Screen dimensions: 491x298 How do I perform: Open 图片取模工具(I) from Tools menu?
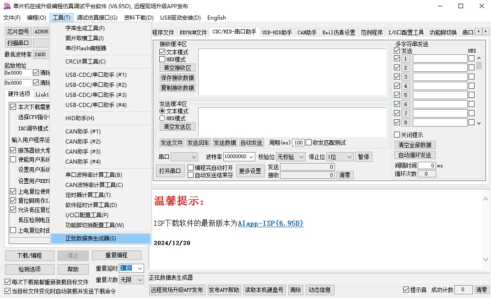point(101,38)
